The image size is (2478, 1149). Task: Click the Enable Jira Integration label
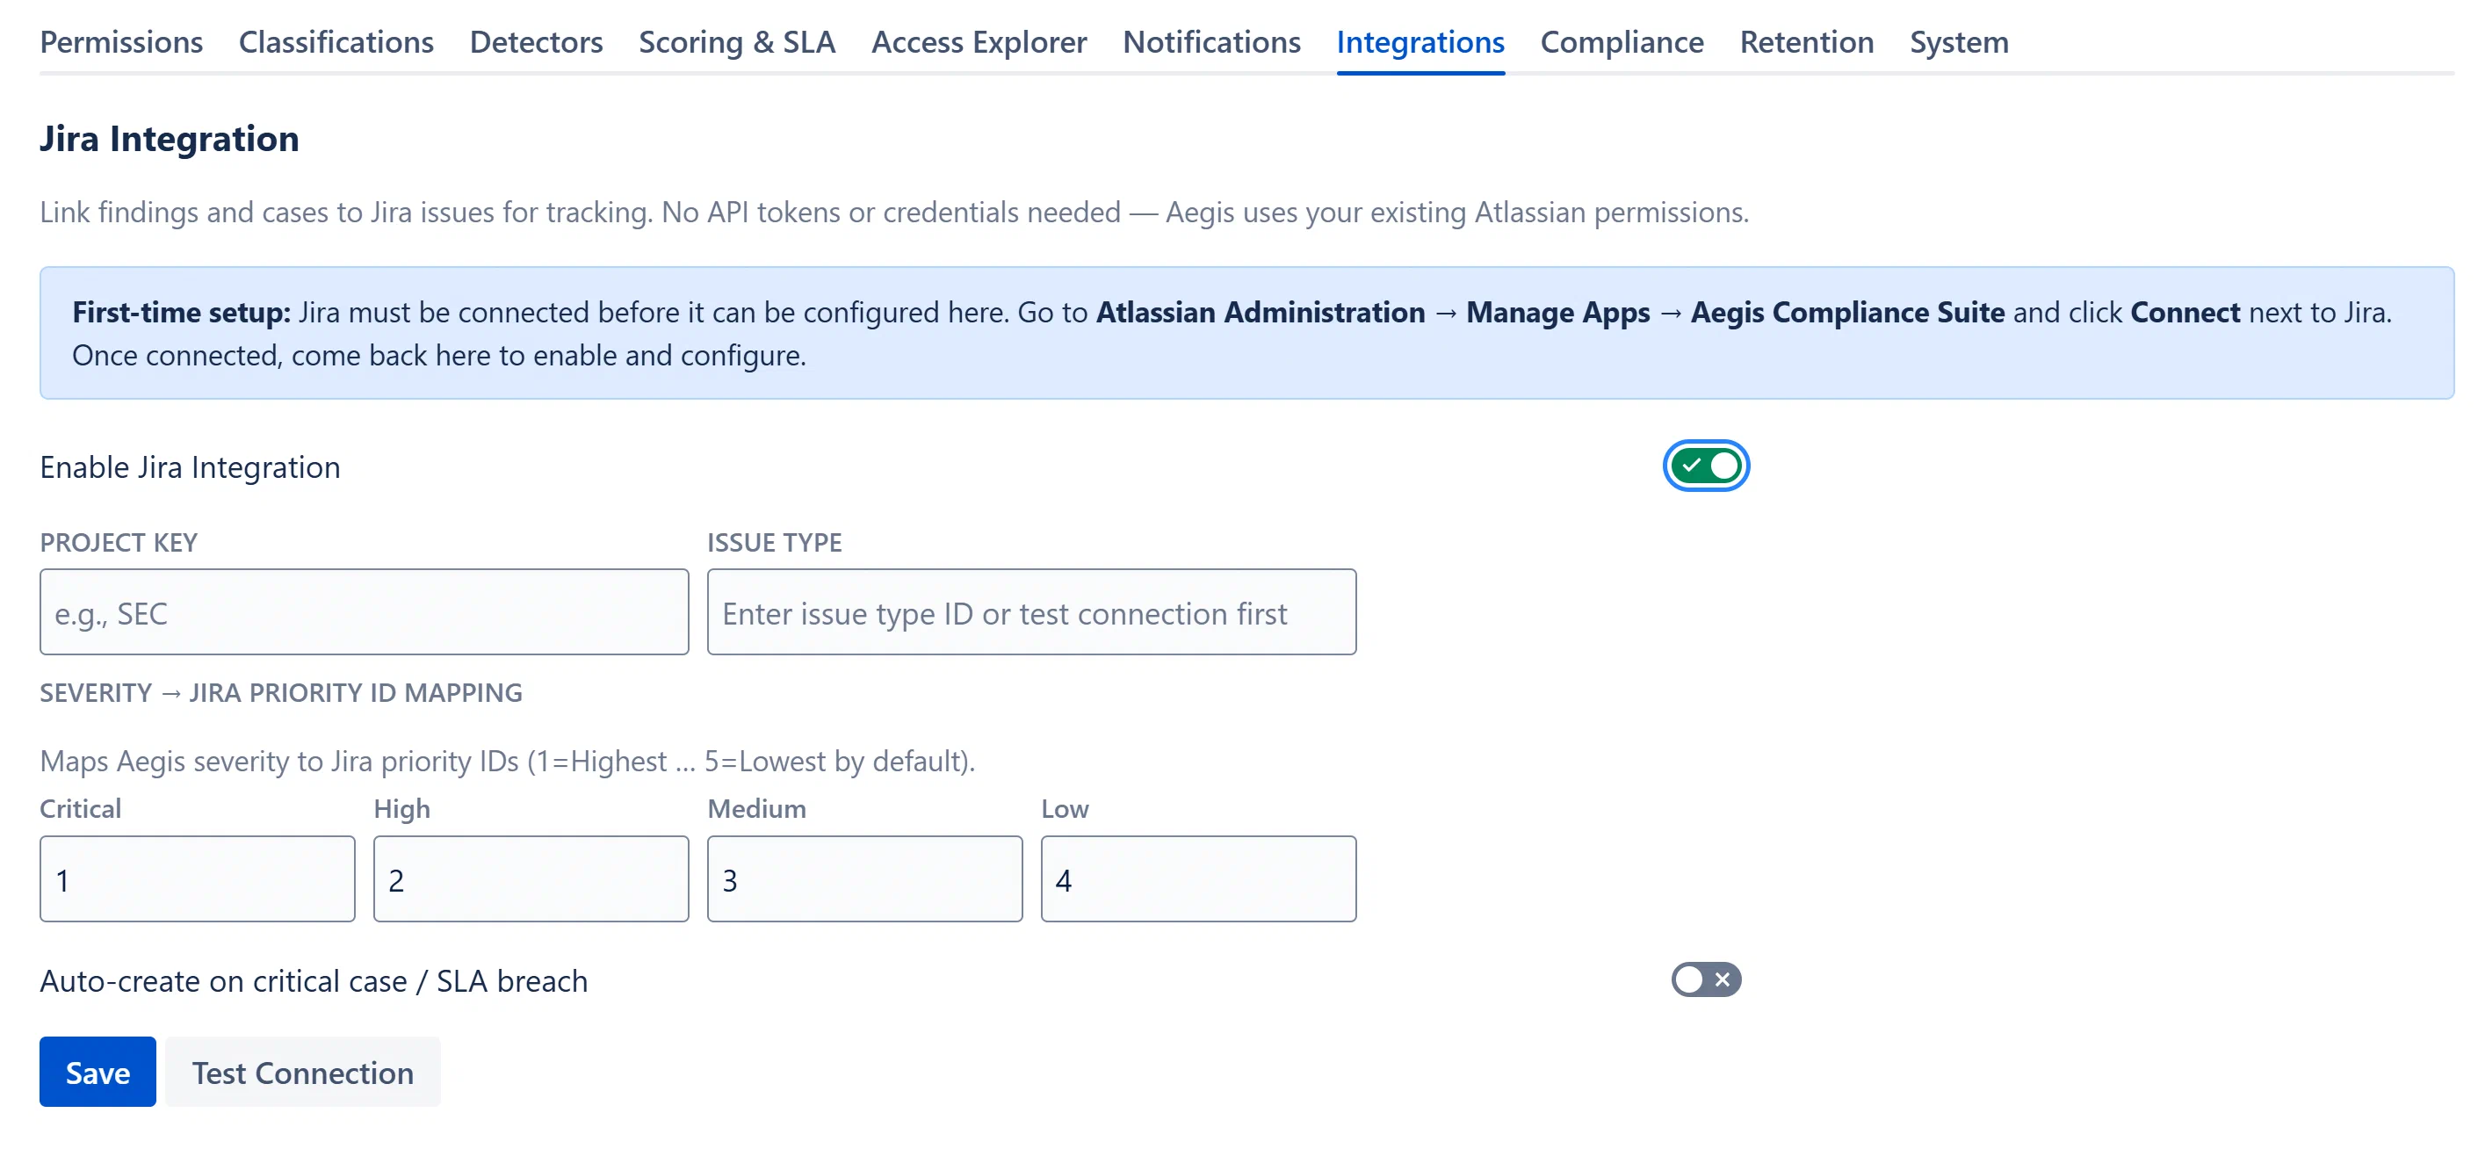(190, 466)
